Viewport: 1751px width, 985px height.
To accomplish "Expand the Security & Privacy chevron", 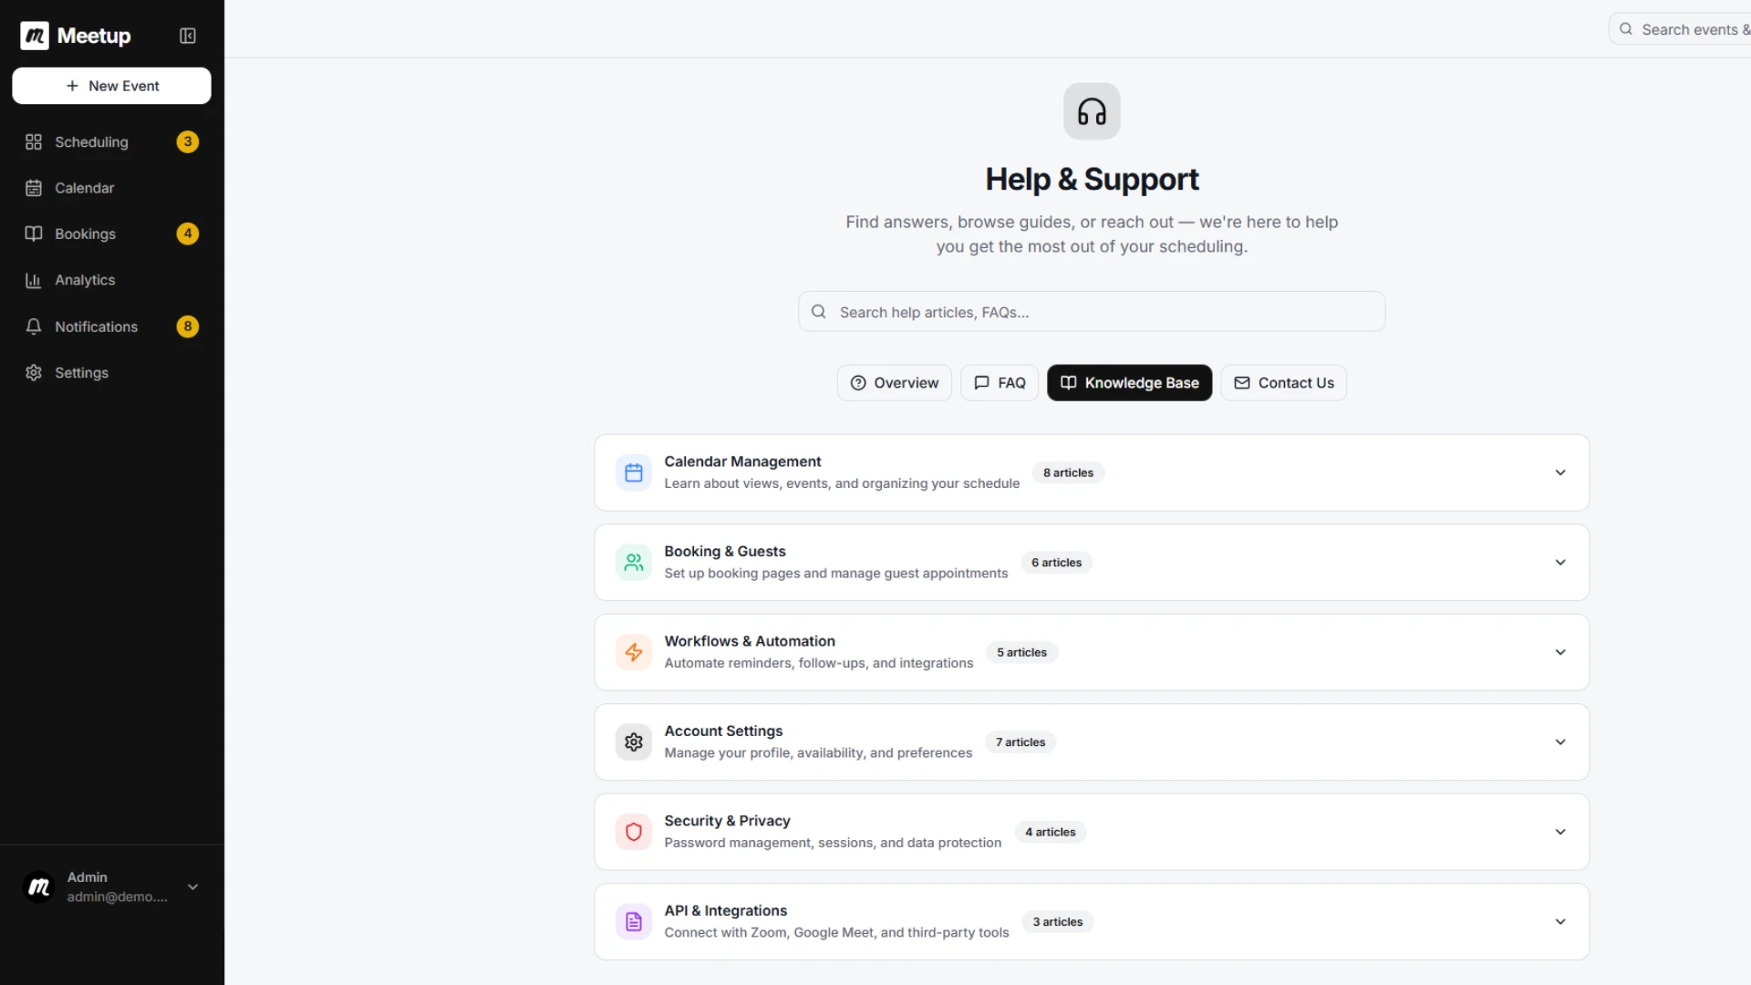I will [x=1560, y=832].
